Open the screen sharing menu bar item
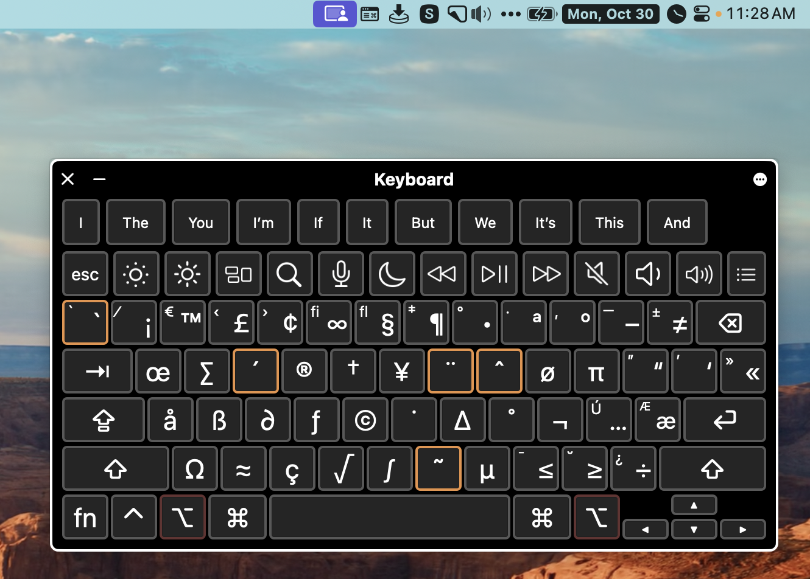The width and height of the screenshot is (810, 579). [x=335, y=14]
